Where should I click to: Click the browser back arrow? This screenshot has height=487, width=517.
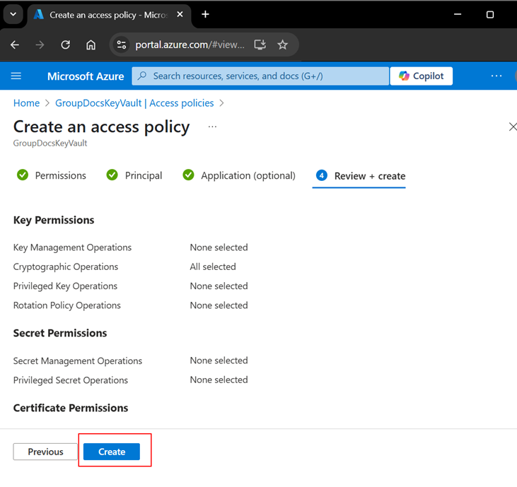pyautogui.click(x=15, y=45)
